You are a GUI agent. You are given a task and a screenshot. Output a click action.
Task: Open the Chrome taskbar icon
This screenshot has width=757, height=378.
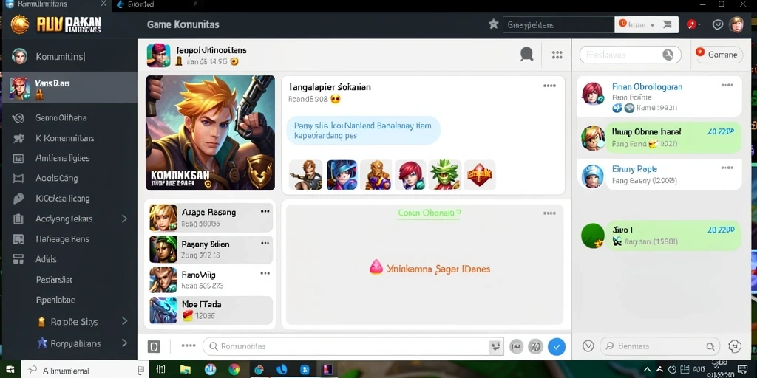click(x=234, y=370)
